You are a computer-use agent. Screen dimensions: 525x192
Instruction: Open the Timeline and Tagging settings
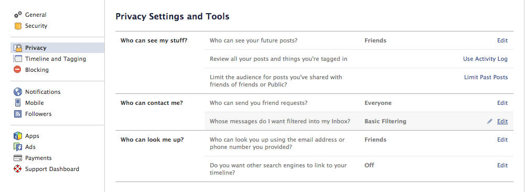click(56, 59)
